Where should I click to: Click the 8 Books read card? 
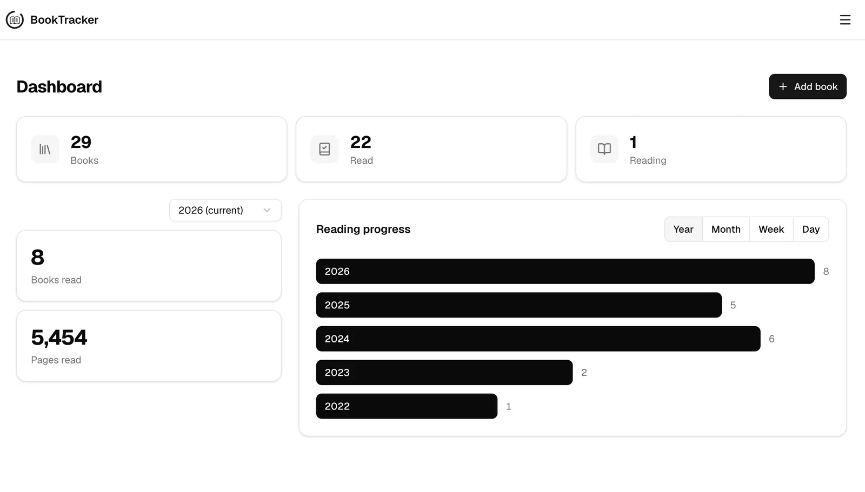[149, 266]
